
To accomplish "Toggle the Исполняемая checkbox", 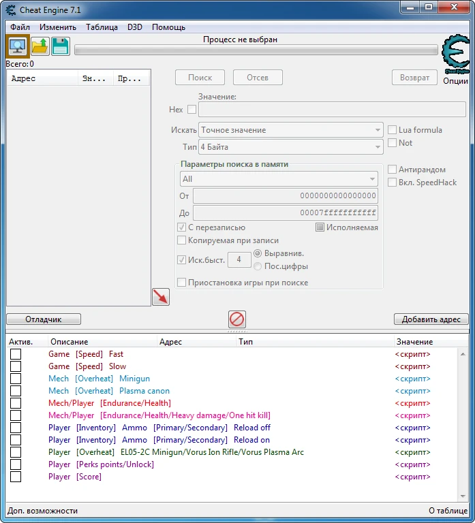I will click(320, 227).
